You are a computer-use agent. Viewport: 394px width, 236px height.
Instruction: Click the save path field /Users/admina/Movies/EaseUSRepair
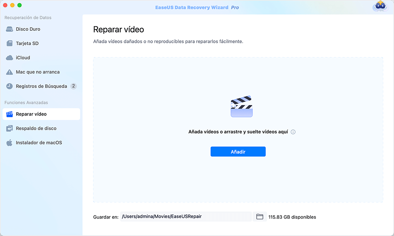186,216
